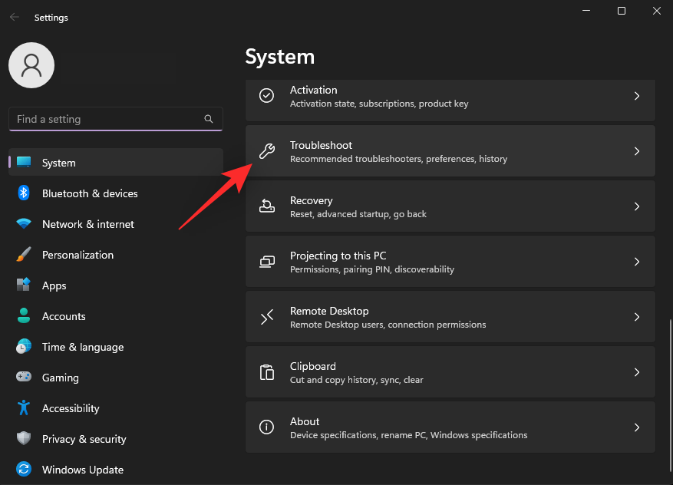Open the Time & language section
The image size is (673, 485).
point(83,347)
